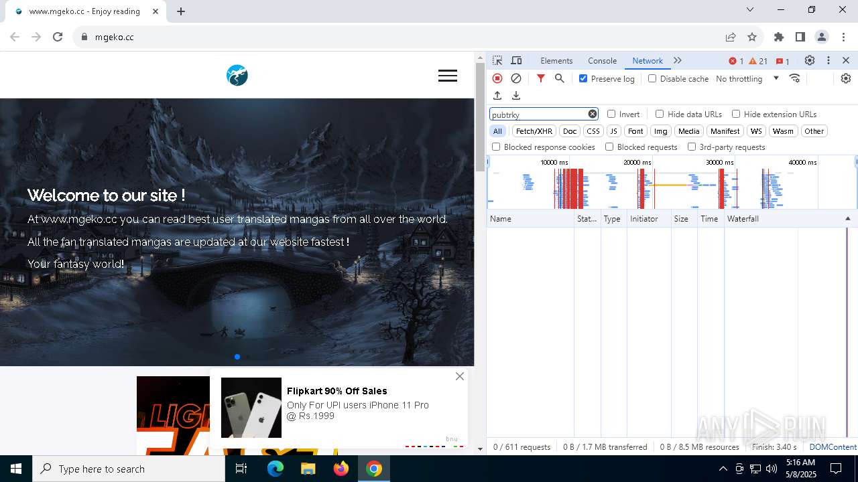The height and width of the screenshot is (482, 858).
Task: Uncheck Preserve log checkbox
Action: 583,78
